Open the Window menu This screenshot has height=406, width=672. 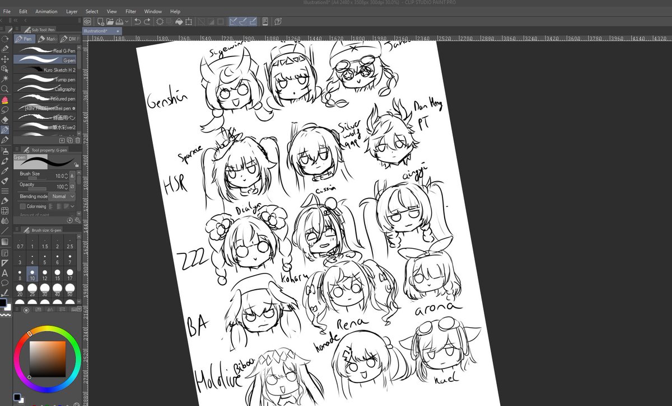[x=153, y=11]
